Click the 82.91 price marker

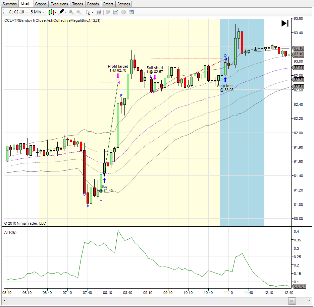(x=298, y=68)
